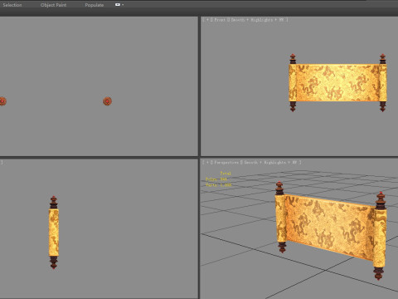The image size is (398, 299).
Task: Select the rolled scroll in the bottom-left viewport
Action: (54, 233)
